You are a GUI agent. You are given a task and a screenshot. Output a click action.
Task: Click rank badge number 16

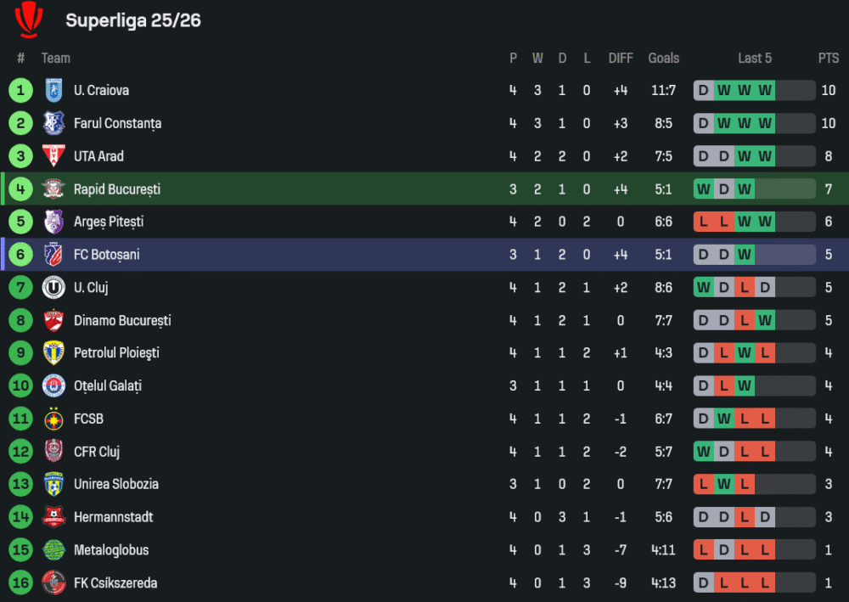20,583
